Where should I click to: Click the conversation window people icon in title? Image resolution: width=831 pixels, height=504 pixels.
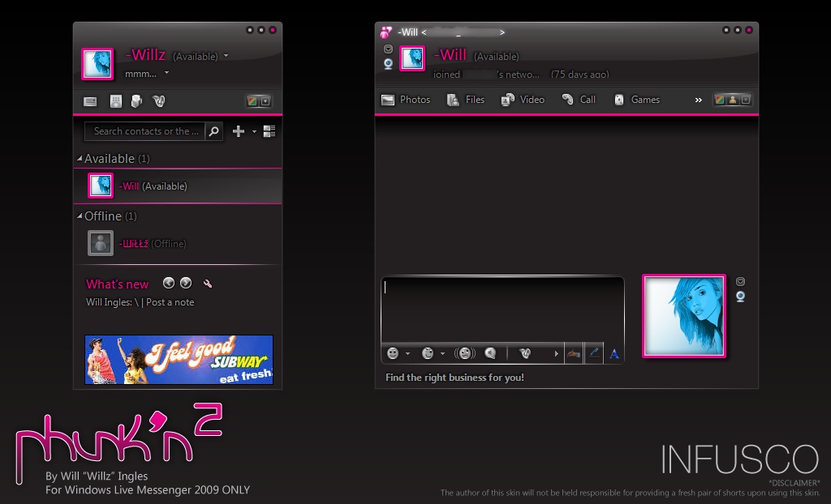pos(386,32)
